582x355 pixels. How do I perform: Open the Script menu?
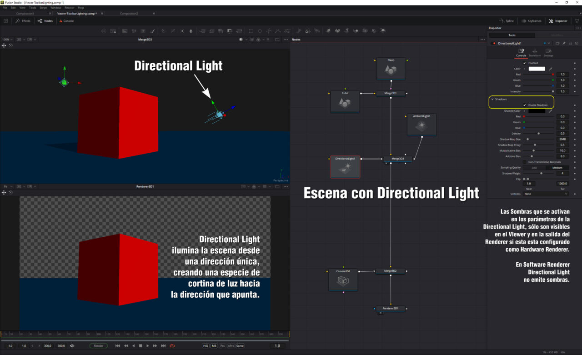point(43,8)
